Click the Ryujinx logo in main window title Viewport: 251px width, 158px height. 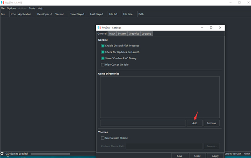pos(3,3)
